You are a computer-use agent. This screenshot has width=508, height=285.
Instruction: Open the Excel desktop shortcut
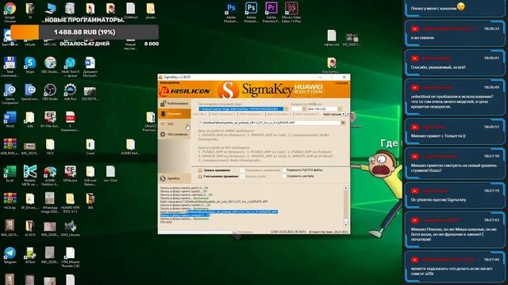pyautogui.click(x=10, y=174)
